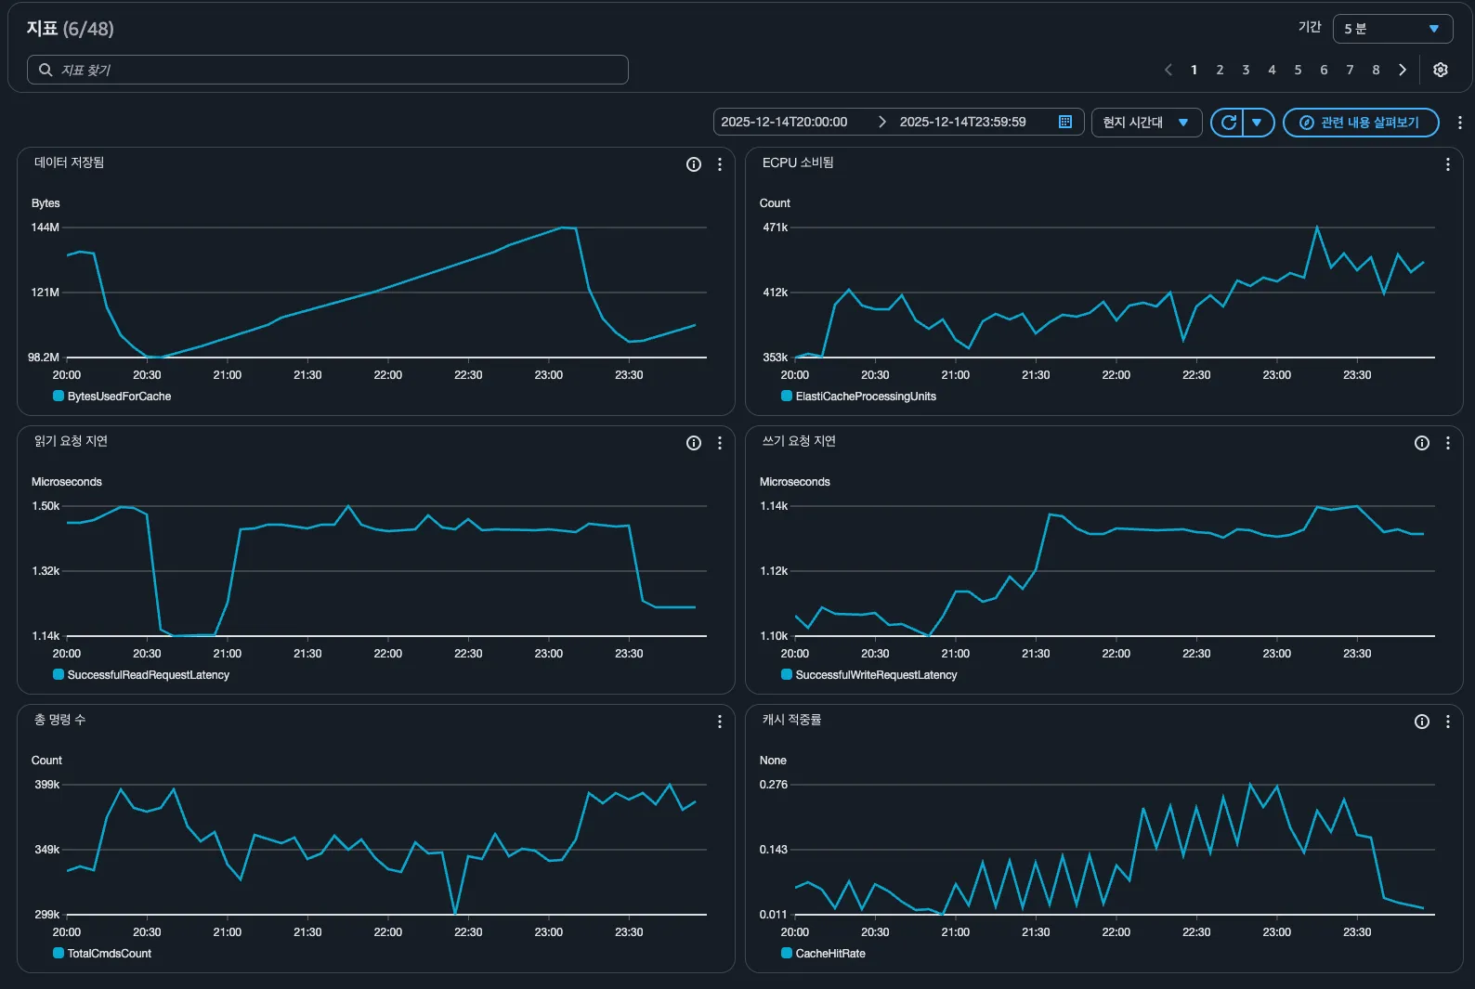Image resolution: width=1475 pixels, height=989 pixels.
Task: Expand the refresh options dropdown arrow
Action: [x=1258, y=123]
